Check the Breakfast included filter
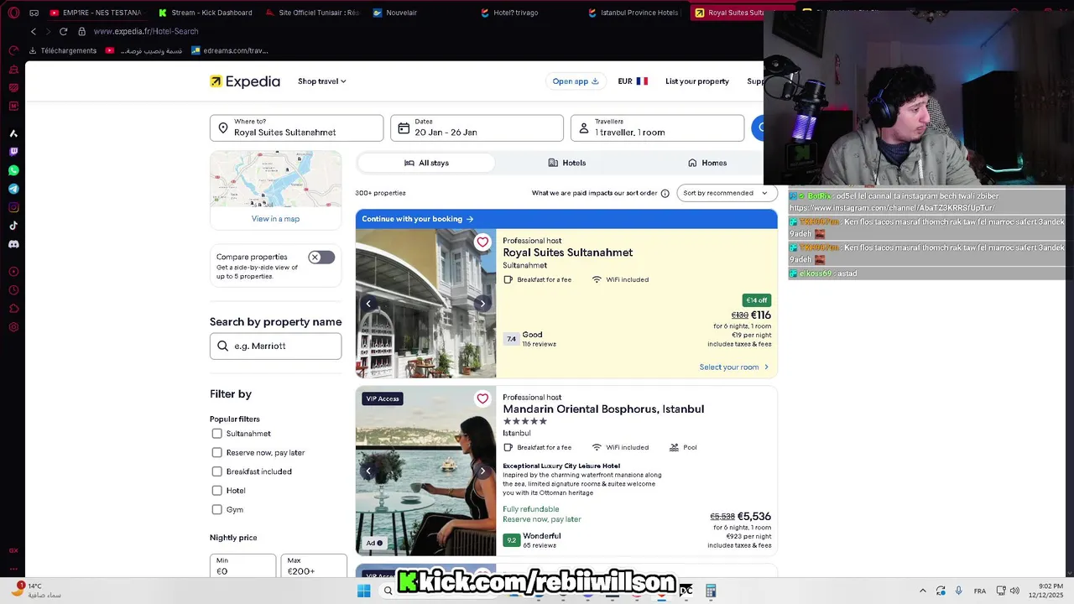Image resolution: width=1074 pixels, height=604 pixels. click(216, 471)
